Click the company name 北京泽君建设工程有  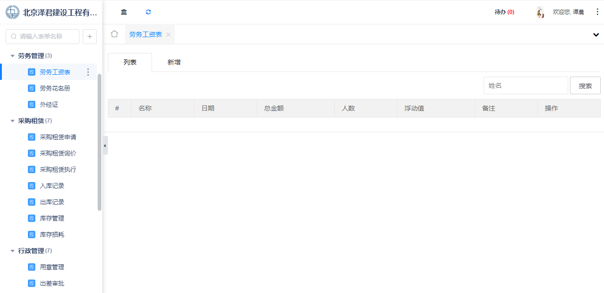coord(60,13)
